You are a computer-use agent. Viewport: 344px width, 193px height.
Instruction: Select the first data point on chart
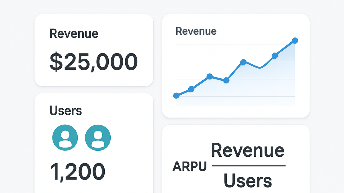tap(177, 96)
